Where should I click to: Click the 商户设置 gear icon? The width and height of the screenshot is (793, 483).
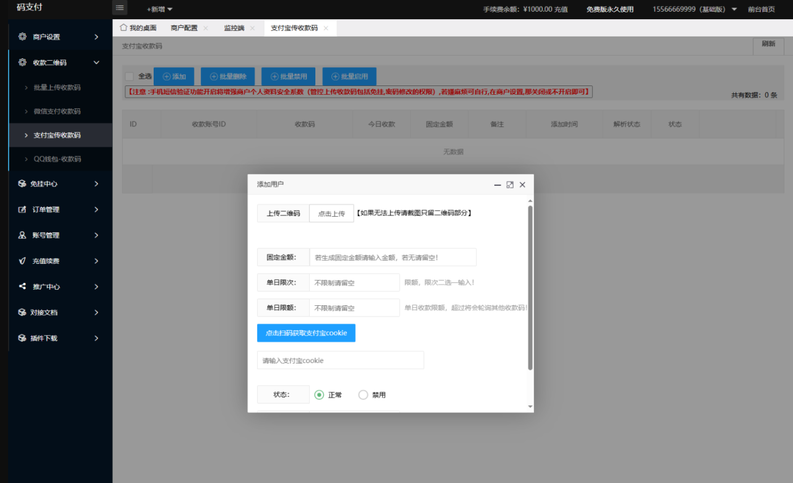point(22,37)
